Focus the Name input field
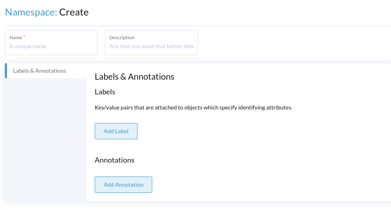This screenshot has height=210, width=391. pyautogui.click(x=51, y=47)
